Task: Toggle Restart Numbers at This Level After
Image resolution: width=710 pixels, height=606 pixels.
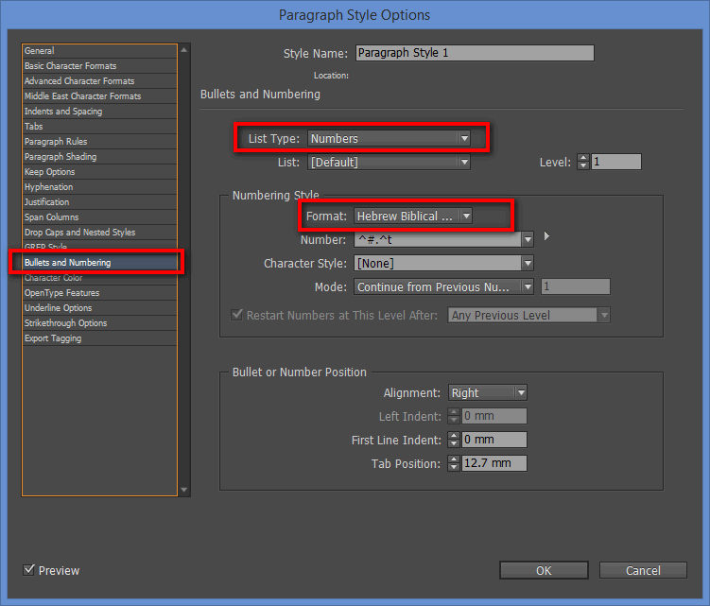Action: (236, 314)
